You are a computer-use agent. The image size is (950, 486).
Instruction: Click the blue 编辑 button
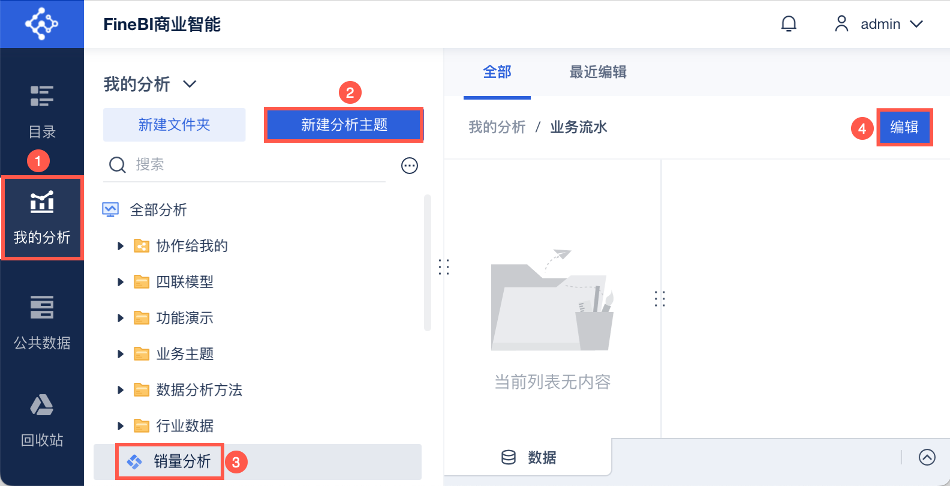[x=904, y=127]
